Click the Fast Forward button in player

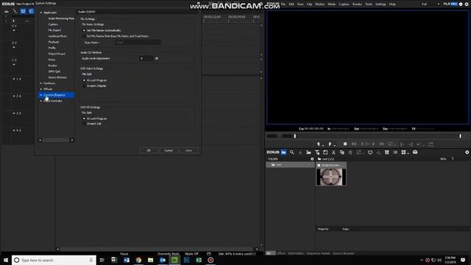pos(381,144)
